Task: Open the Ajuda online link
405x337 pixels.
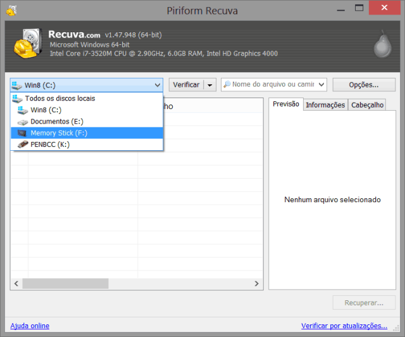Action: (30, 326)
